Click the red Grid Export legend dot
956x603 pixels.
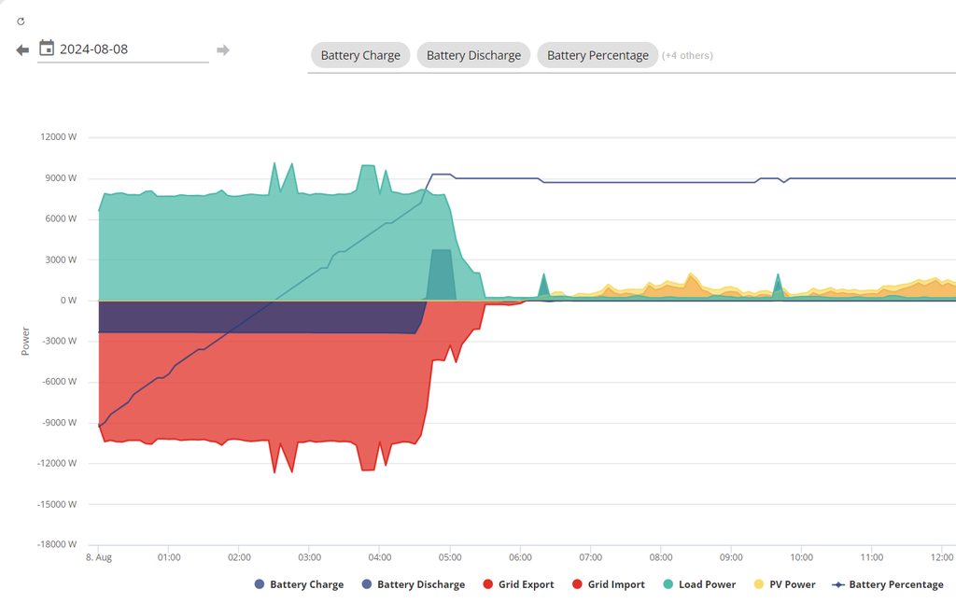pos(488,584)
